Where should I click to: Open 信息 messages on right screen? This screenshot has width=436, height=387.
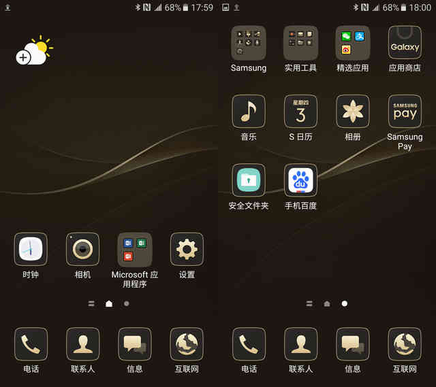click(353, 344)
